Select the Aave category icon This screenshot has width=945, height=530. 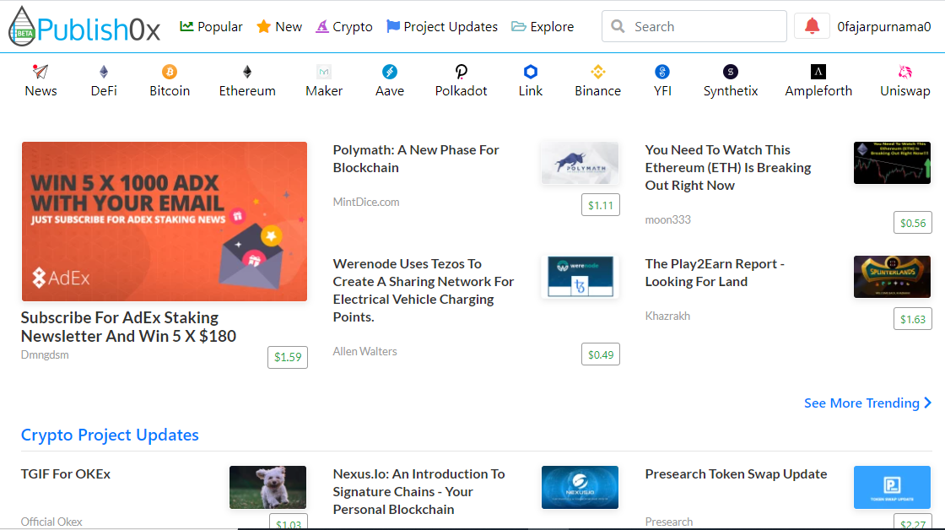tap(389, 72)
